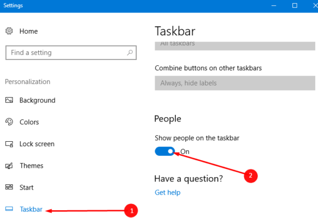
Task: Click 'Show people on the taskbar' label
Action: pos(197,138)
